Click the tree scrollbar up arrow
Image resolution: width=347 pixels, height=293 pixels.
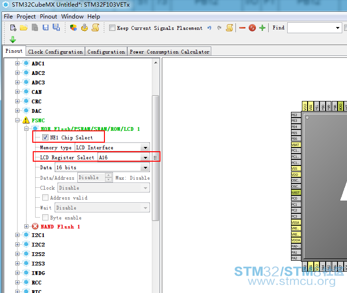(156, 63)
